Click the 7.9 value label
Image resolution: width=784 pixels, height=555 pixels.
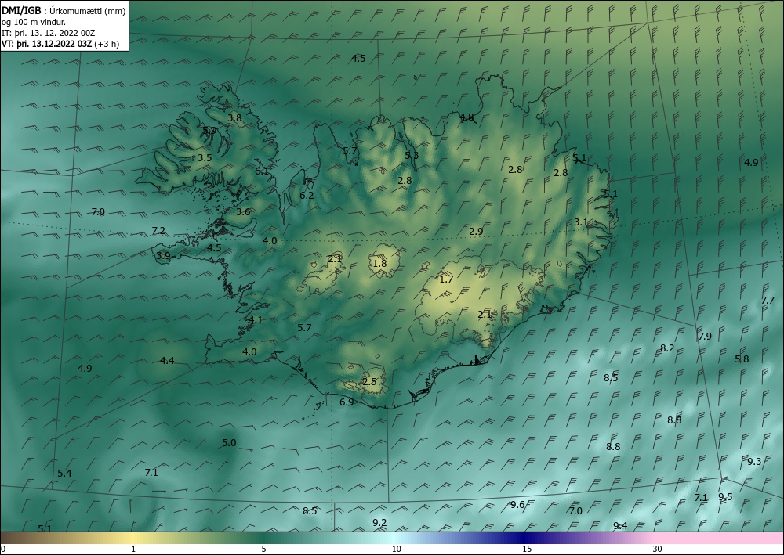[x=705, y=336]
